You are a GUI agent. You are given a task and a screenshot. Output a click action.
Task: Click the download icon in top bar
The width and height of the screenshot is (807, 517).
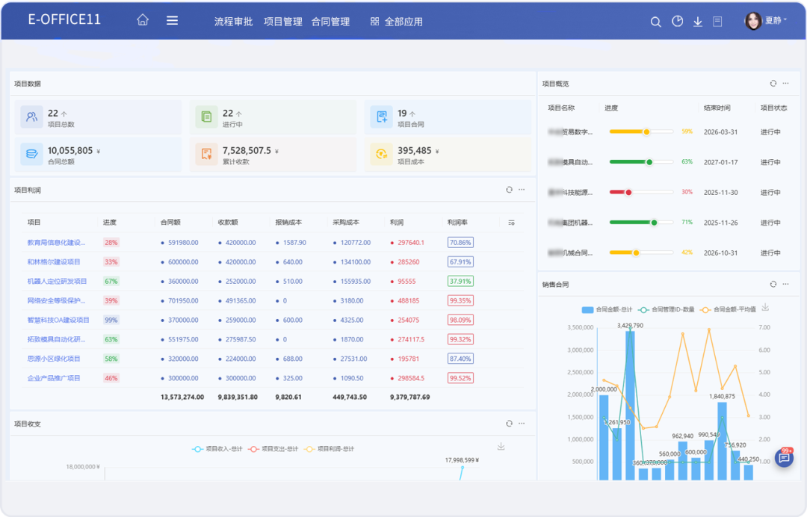coord(698,22)
